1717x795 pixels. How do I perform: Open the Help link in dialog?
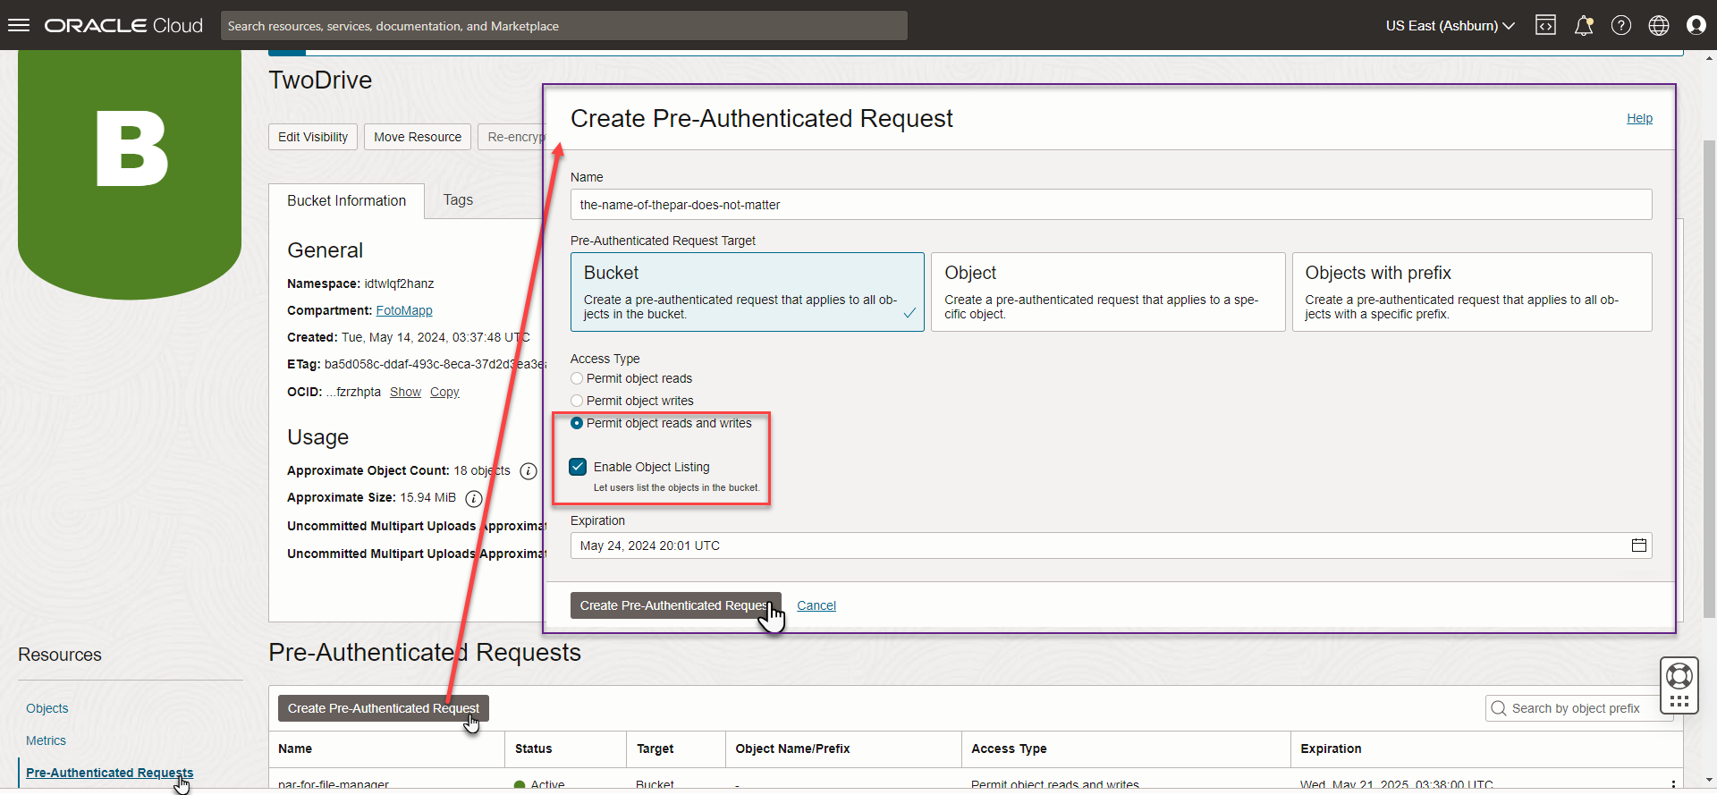tap(1639, 118)
